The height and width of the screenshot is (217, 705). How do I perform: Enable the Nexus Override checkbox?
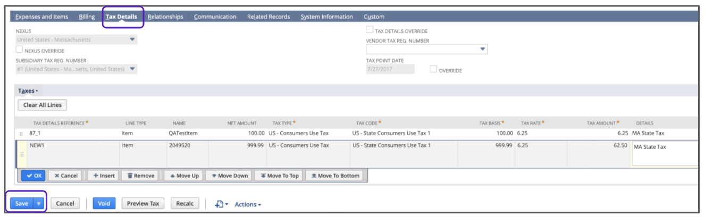point(20,50)
